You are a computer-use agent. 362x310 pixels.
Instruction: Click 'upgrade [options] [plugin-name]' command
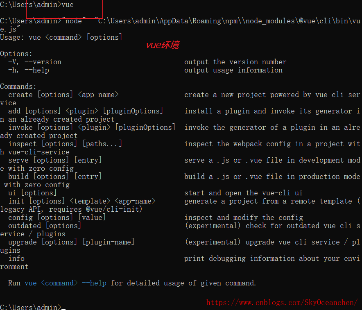(71, 242)
